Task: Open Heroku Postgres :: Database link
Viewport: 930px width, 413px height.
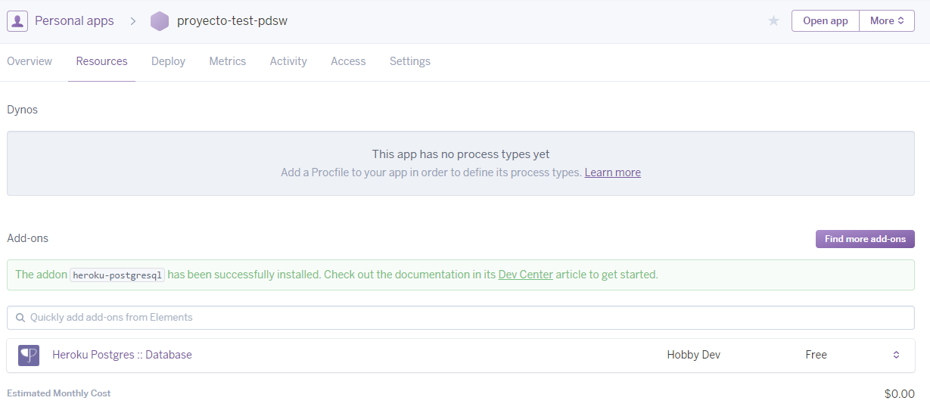Action: click(122, 355)
